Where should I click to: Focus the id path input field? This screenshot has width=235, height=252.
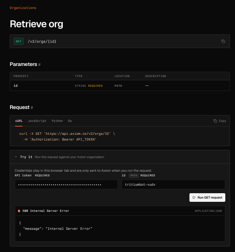coord(173,185)
